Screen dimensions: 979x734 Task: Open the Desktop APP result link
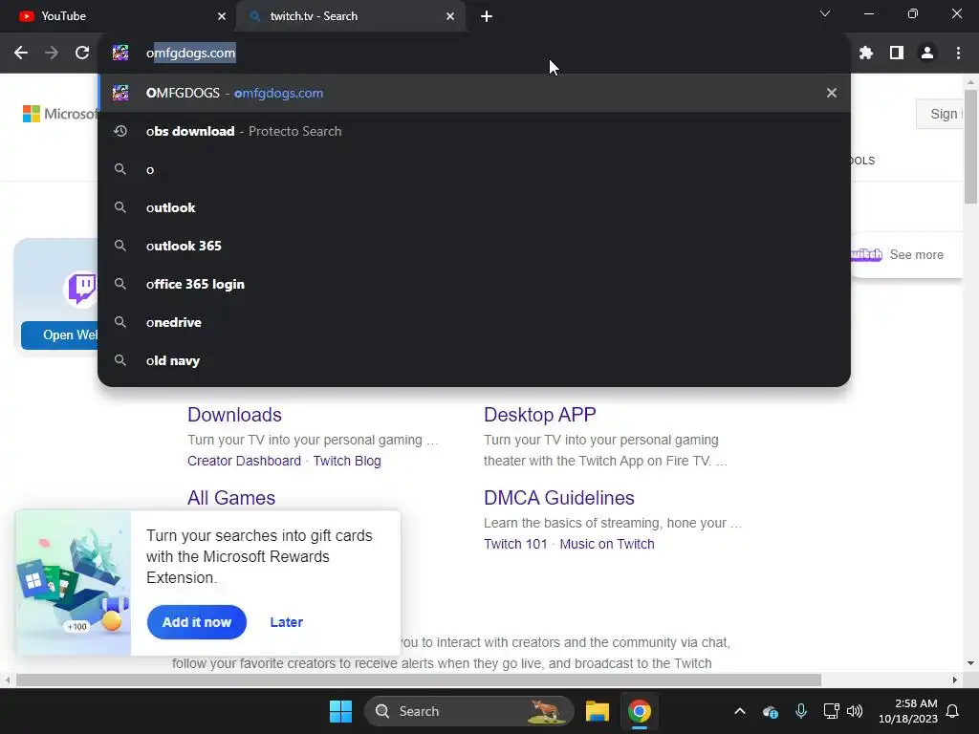539,415
